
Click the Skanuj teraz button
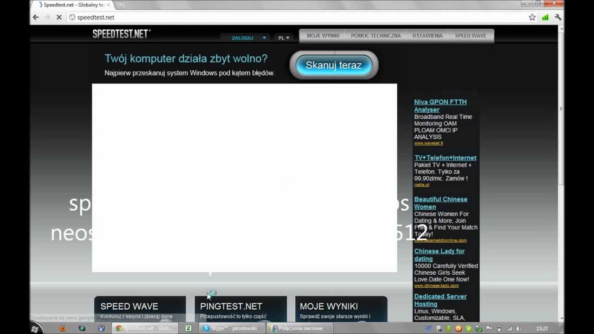pyautogui.click(x=334, y=65)
